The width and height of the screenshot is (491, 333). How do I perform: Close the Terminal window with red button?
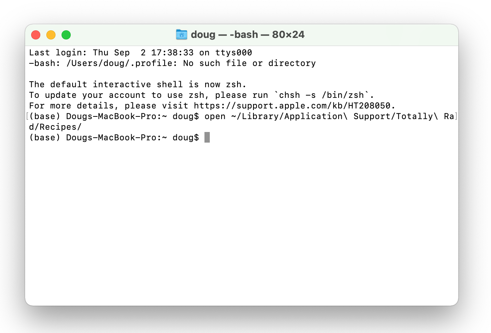point(36,35)
